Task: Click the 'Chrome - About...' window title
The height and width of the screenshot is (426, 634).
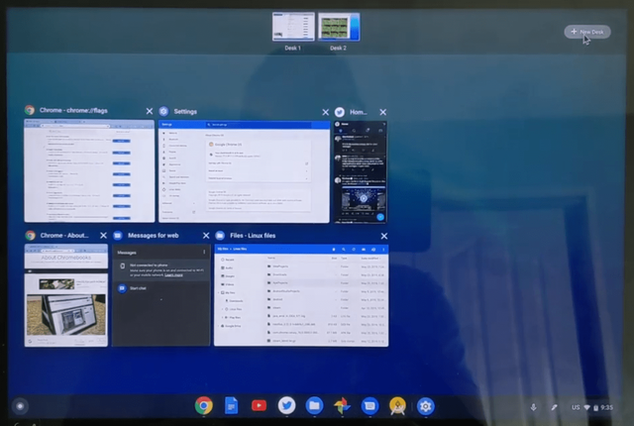Action: coord(64,235)
